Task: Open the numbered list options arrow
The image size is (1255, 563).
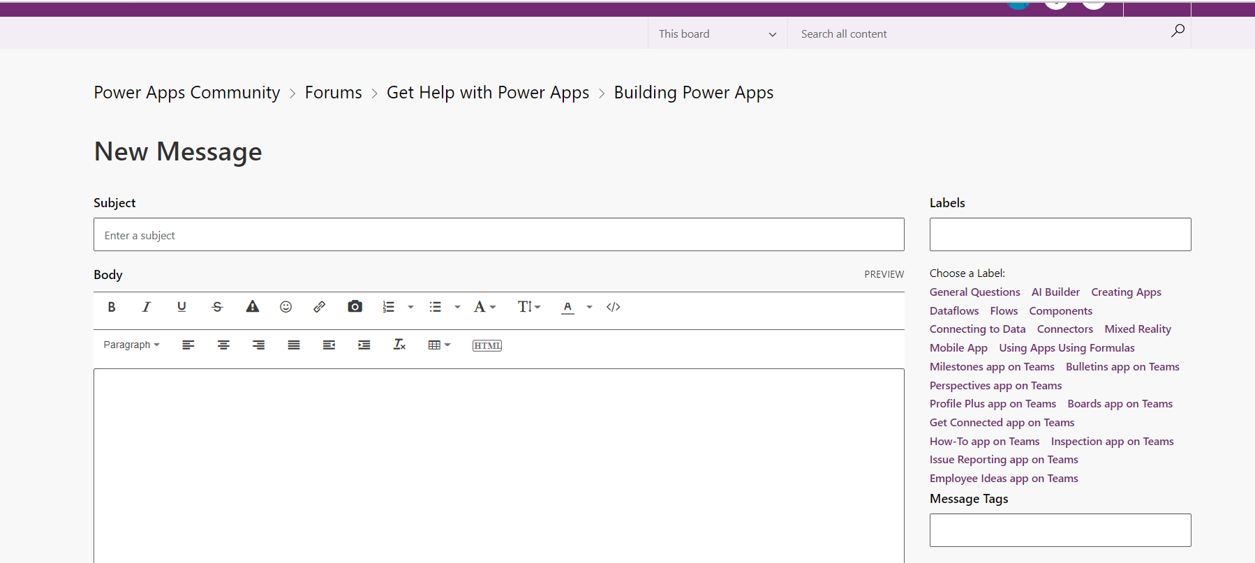Action: click(x=410, y=307)
